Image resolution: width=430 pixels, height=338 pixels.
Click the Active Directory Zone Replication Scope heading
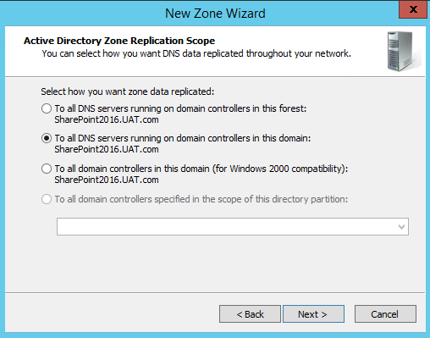coord(119,41)
